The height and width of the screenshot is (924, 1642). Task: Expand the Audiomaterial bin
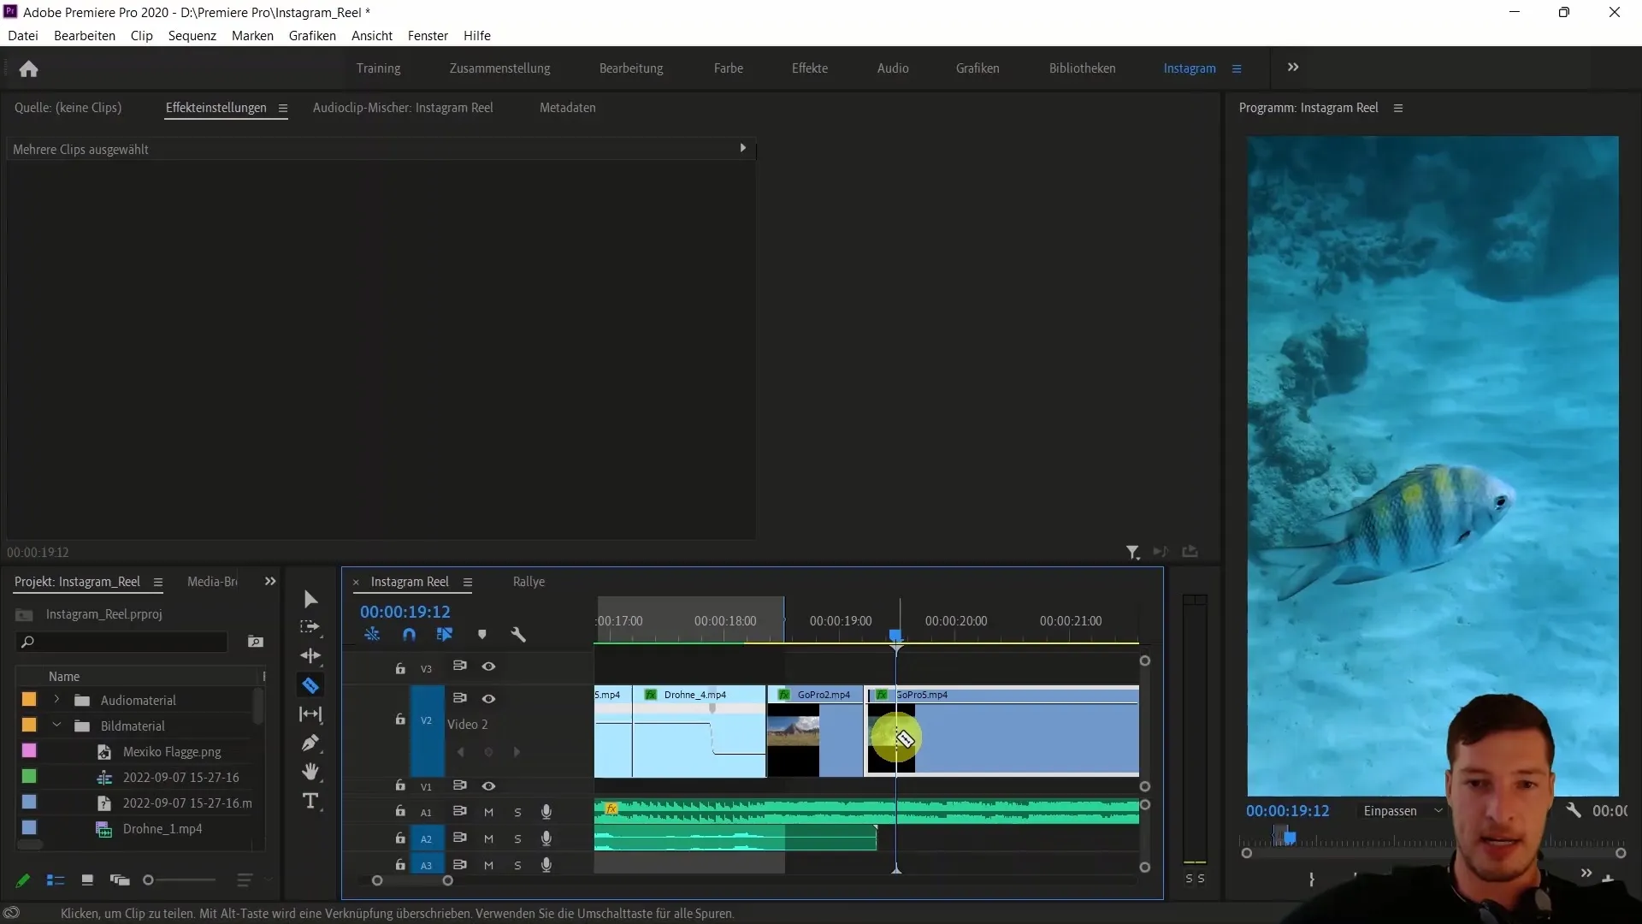(56, 700)
